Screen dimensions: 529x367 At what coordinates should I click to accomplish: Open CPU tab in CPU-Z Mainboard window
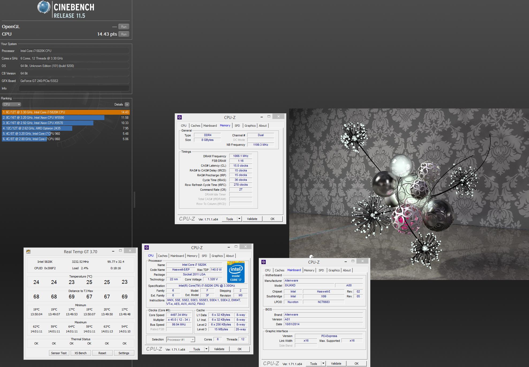click(x=268, y=270)
